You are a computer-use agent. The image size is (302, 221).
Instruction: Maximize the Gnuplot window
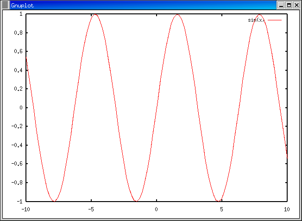coord(289,5)
